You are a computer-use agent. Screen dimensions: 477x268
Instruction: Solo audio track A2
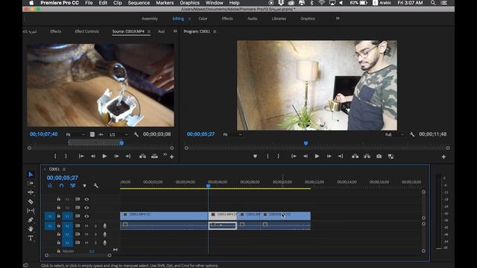click(95, 234)
